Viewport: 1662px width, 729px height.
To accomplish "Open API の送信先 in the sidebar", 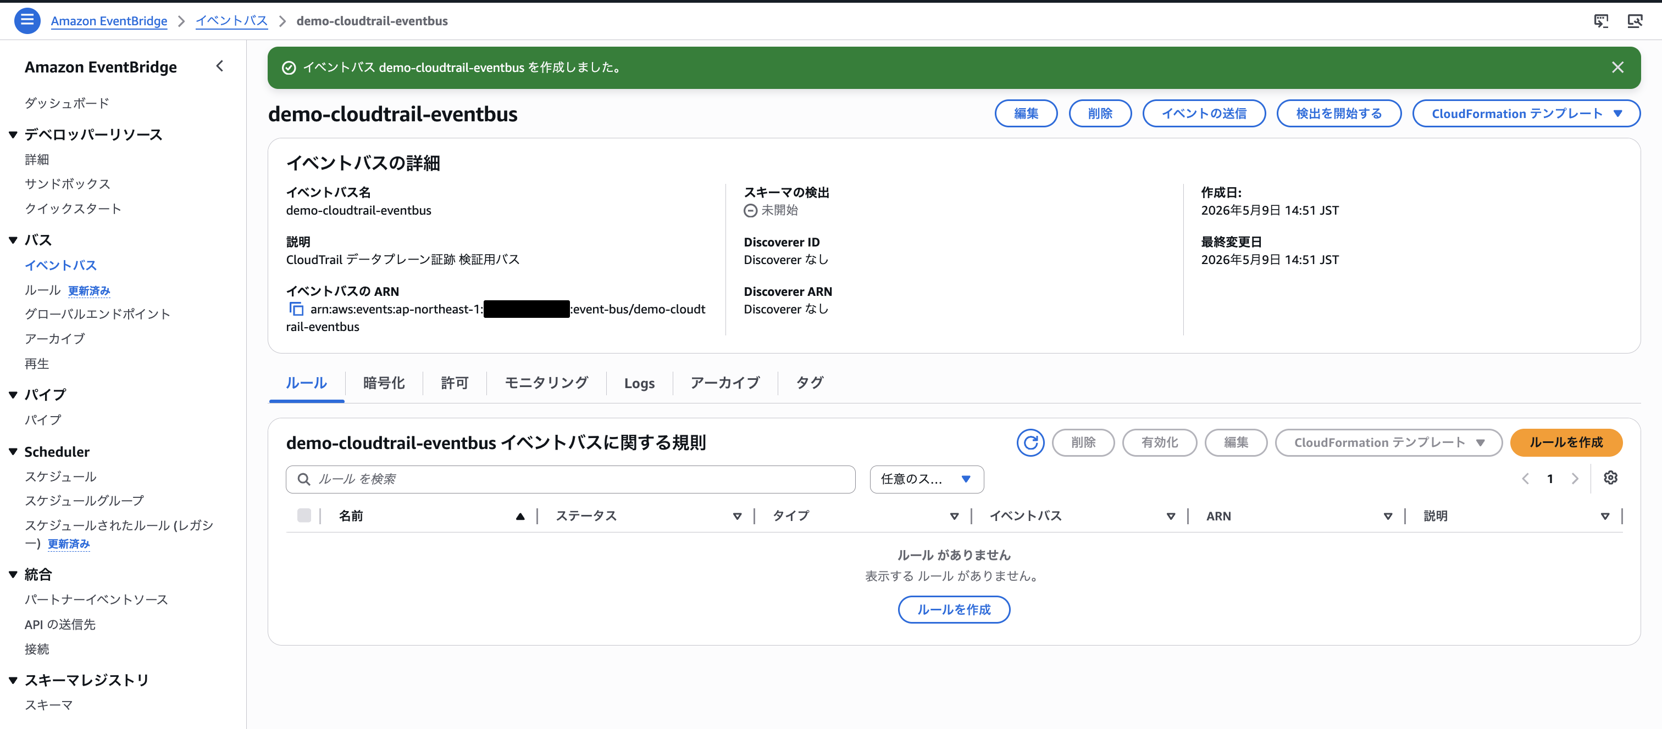I will (x=60, y=625).
